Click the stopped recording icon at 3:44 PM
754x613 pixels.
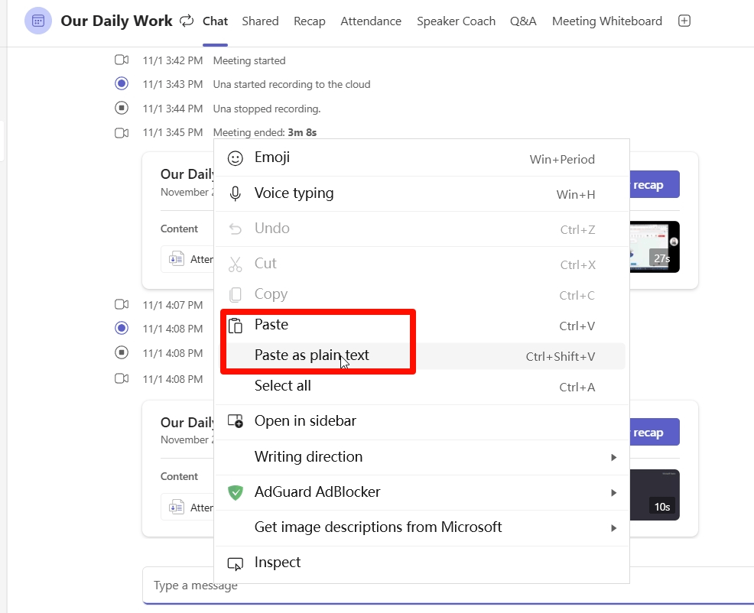click(x=122, y=108)
